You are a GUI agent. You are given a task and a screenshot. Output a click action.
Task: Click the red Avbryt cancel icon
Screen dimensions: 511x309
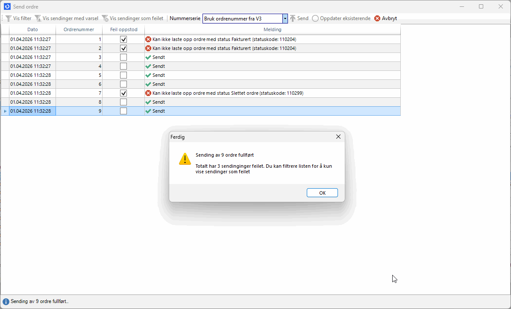click(x=377, y=18)
